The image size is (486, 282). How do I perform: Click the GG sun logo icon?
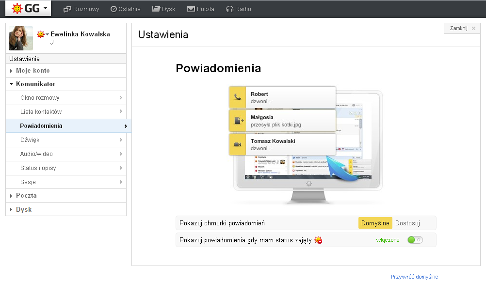pos(17,8)
